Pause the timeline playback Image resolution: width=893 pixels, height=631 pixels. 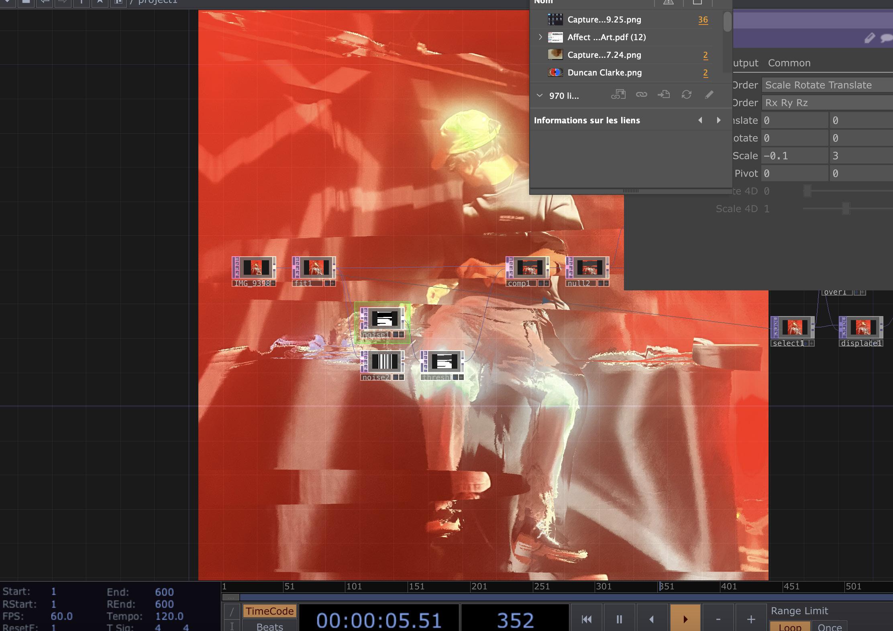(x=619, y=619)
